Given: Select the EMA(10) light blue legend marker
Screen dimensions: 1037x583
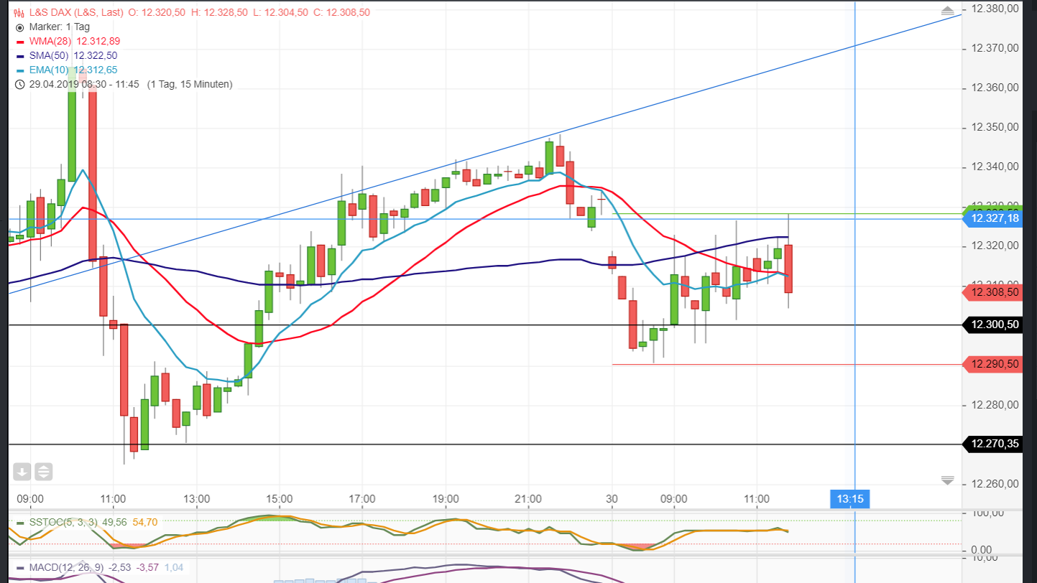Looking at the screenshot, I should point(19,70).
